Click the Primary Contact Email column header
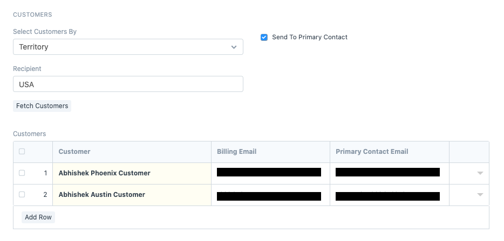This screenshot has width=504, height=241. 389,152
